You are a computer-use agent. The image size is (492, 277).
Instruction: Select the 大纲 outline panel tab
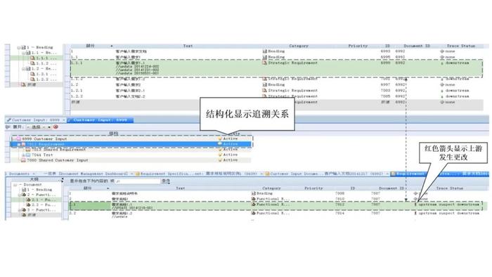click(34, 179)
